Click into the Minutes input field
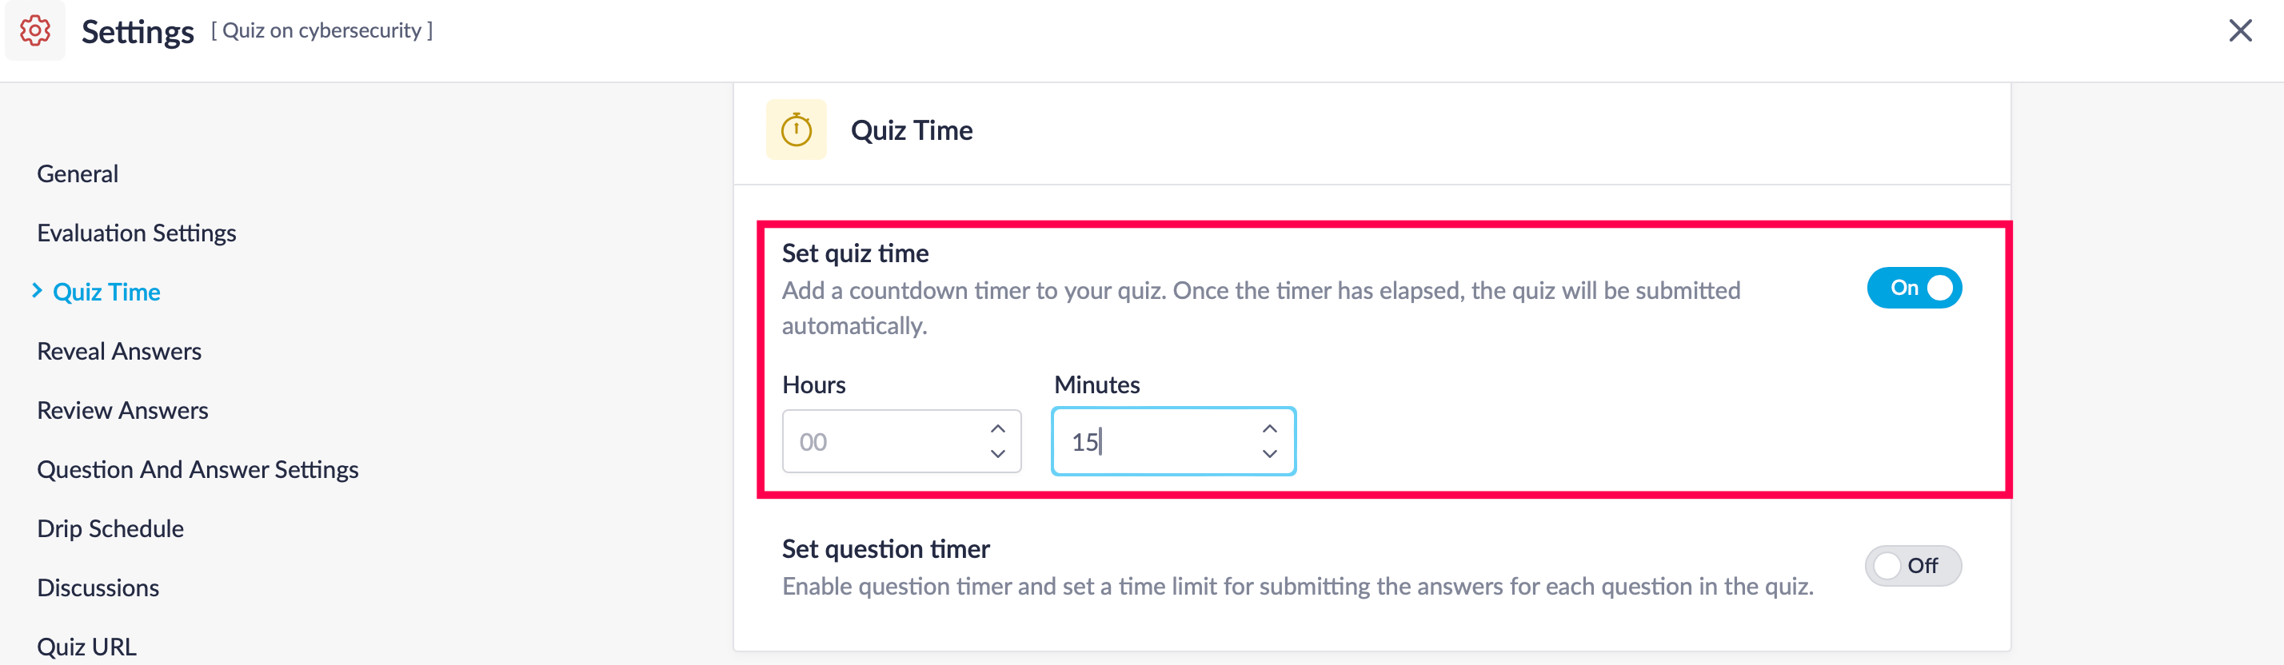Image resolution: width=2284 pixels, height=665 pixels. tap(1152, 441)
